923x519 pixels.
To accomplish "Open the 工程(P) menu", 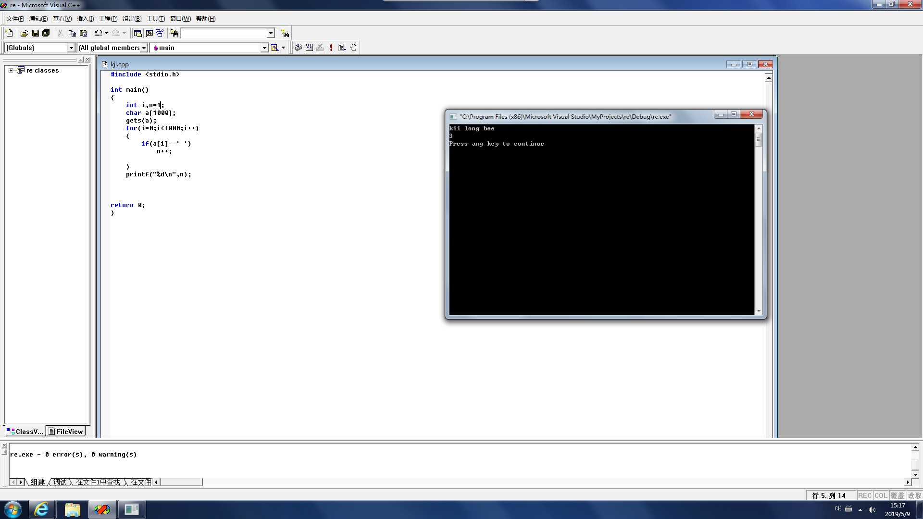I will [108, 19].
